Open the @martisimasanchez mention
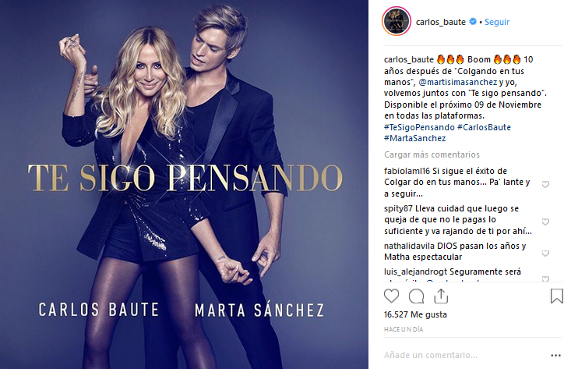The width and height of the screenshot is (564, 369). [x=457, y=82]
